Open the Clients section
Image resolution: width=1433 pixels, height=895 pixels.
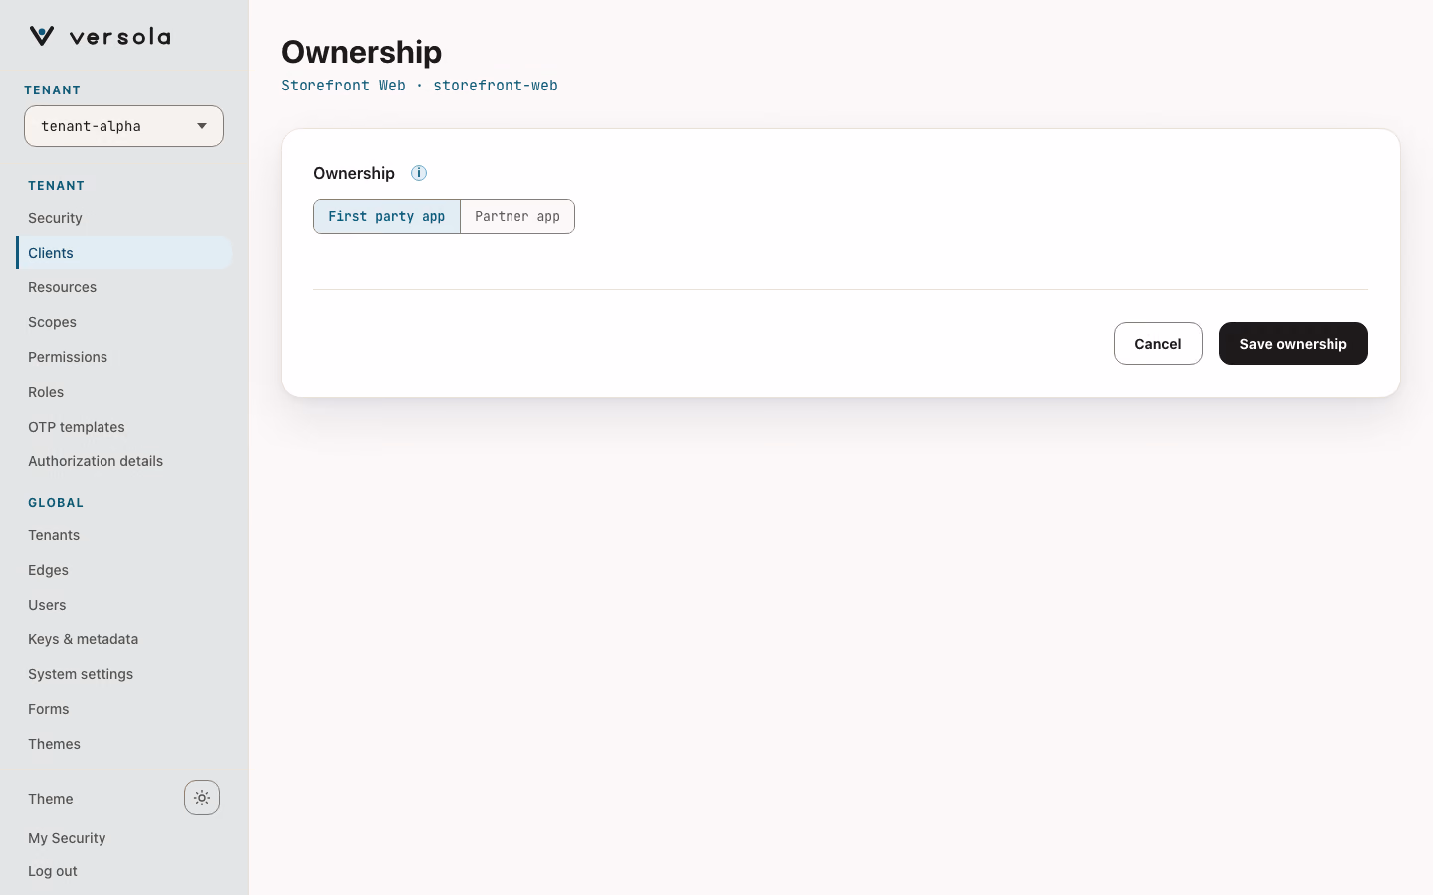tap(123, 253)
